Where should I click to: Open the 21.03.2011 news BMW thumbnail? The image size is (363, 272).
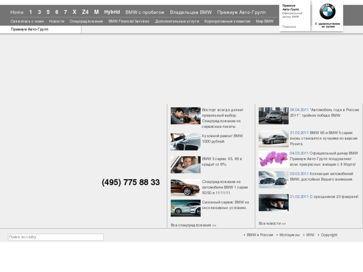[274, 139]
